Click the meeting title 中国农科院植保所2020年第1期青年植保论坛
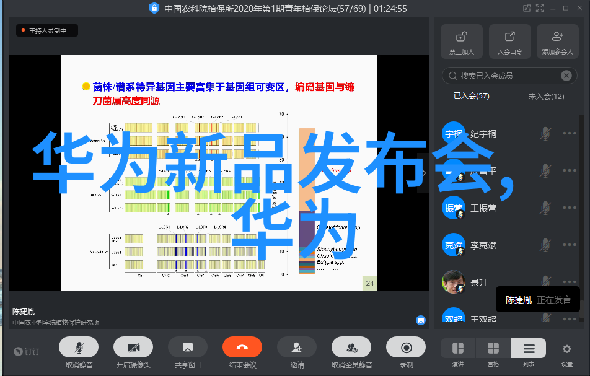Screen dimensions: 590x376 point(250,8)
